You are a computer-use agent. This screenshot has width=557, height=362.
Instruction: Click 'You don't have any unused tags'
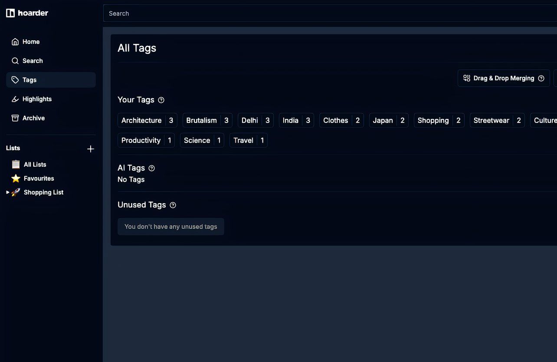171,227
